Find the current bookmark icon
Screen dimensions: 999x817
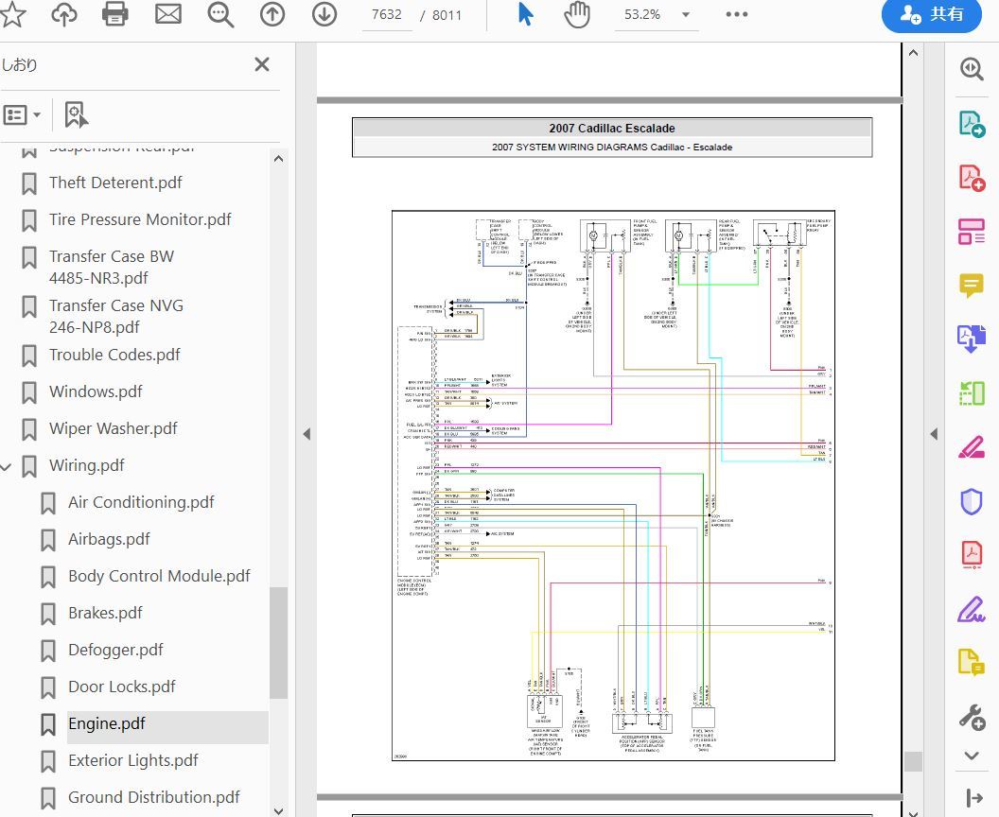point(77,115)
